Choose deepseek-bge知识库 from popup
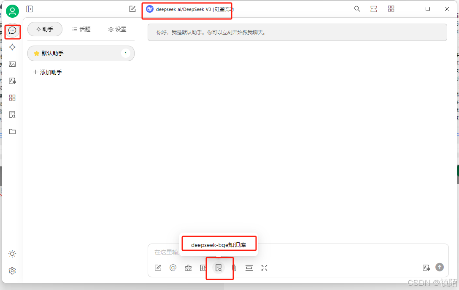This screenshot has width=459, height=290. click(219, 245)
